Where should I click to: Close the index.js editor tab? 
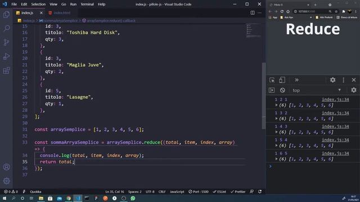(41, 13)
